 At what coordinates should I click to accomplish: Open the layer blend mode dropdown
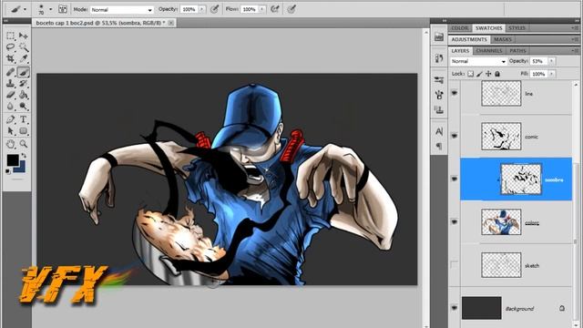pyautogui.click(x=478, y=61)
